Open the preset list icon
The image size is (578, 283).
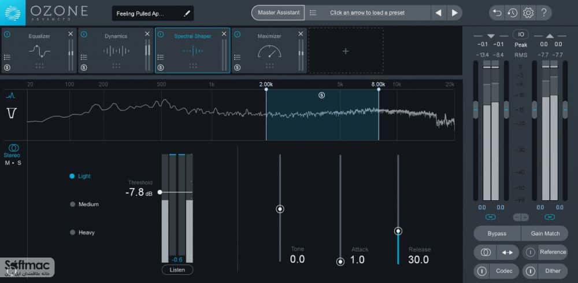point(313,13)
